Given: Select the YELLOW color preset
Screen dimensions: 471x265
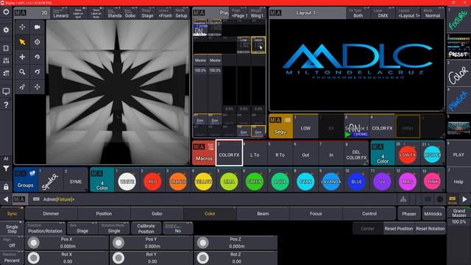Looking at the screenshot, I should click(x=203, y=181).
